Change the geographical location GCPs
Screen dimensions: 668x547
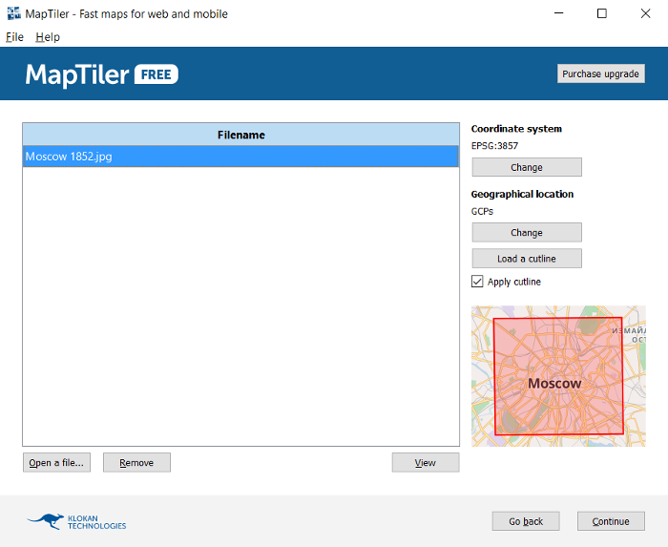point(527,233)
